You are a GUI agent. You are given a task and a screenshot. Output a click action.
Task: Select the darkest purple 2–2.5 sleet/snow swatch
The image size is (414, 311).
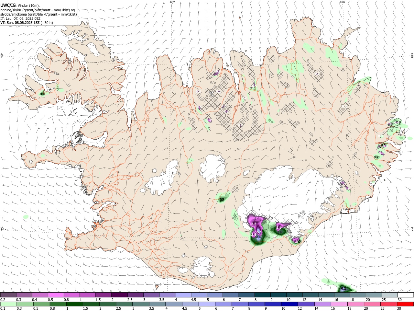point(119,295)
